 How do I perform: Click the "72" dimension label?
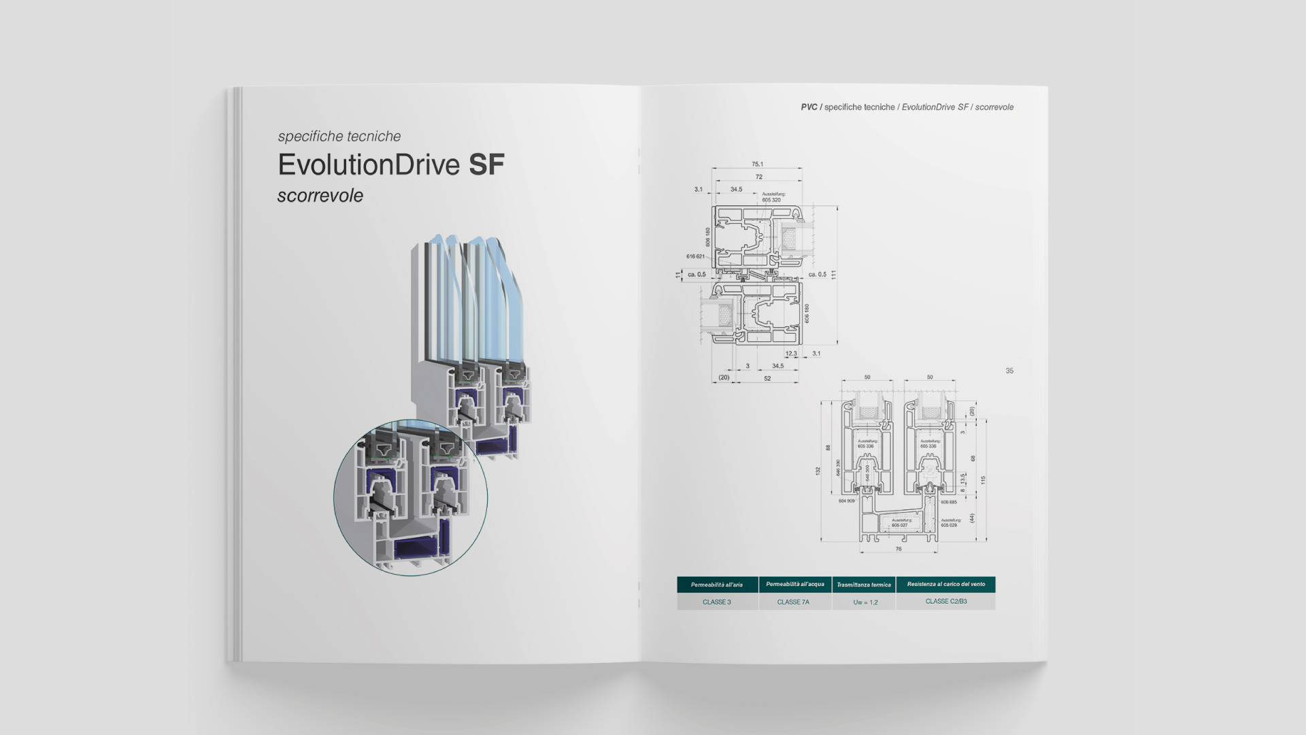tap(758, 177)
